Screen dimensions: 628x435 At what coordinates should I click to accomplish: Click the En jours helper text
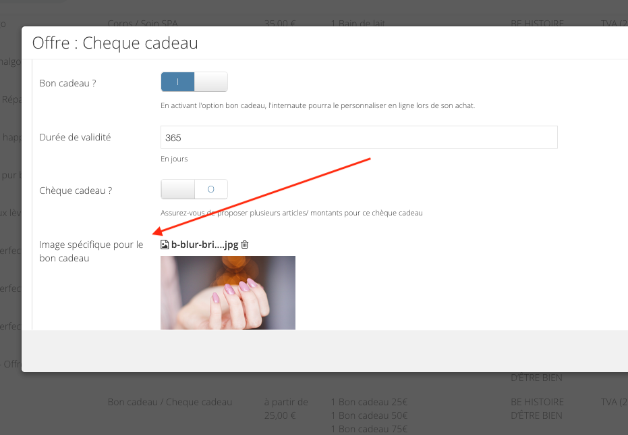click(174, 159)
